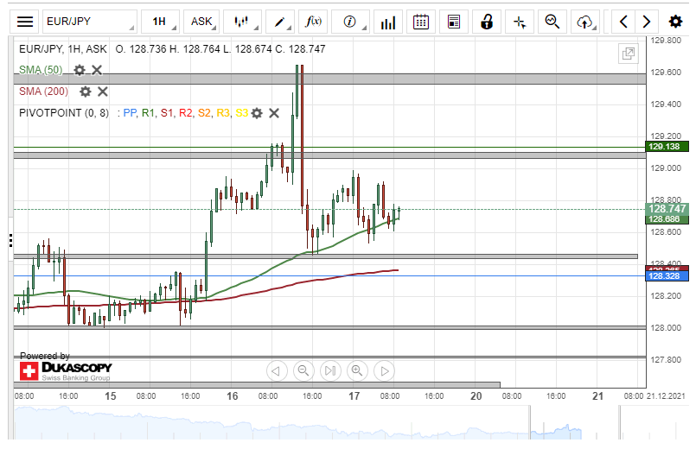Click the calendar icon in toolbar
The width and height of the screenshot is (696, 449).
(x=420, y=22)
